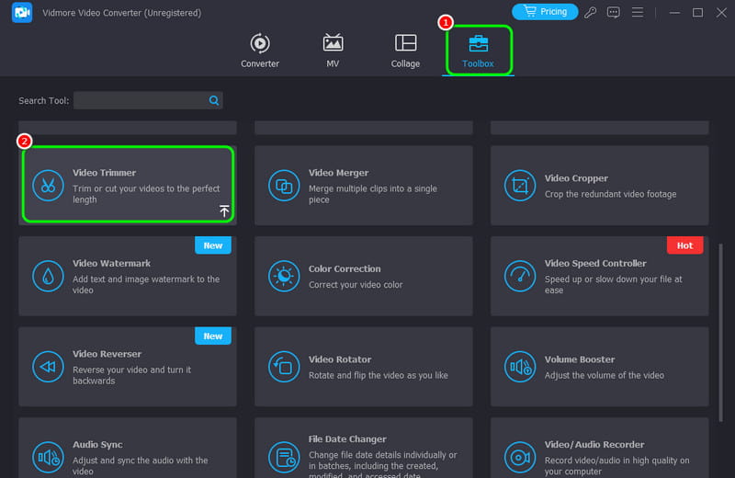735x478 pixels.
Task: Open the Toolbox tab
Action: (x=478, y=51)
